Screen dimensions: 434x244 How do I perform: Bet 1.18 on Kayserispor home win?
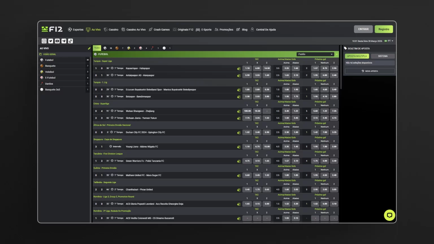coord(247,68)
